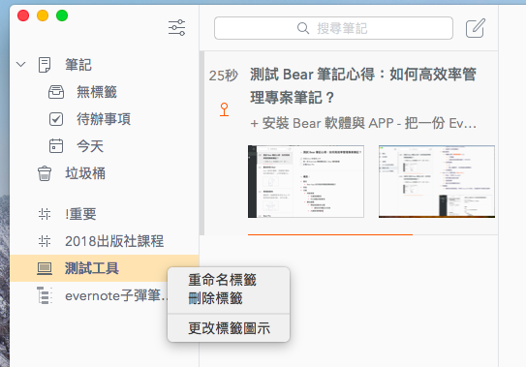The width and height of the screenshot is (526, 367).
Task: Click the 25秒 timestamp on the note
Action: [223, 76]
